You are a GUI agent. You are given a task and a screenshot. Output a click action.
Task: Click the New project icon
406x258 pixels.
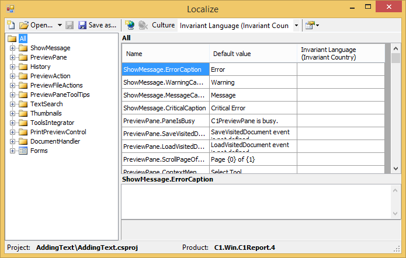(x=11, y=25)
